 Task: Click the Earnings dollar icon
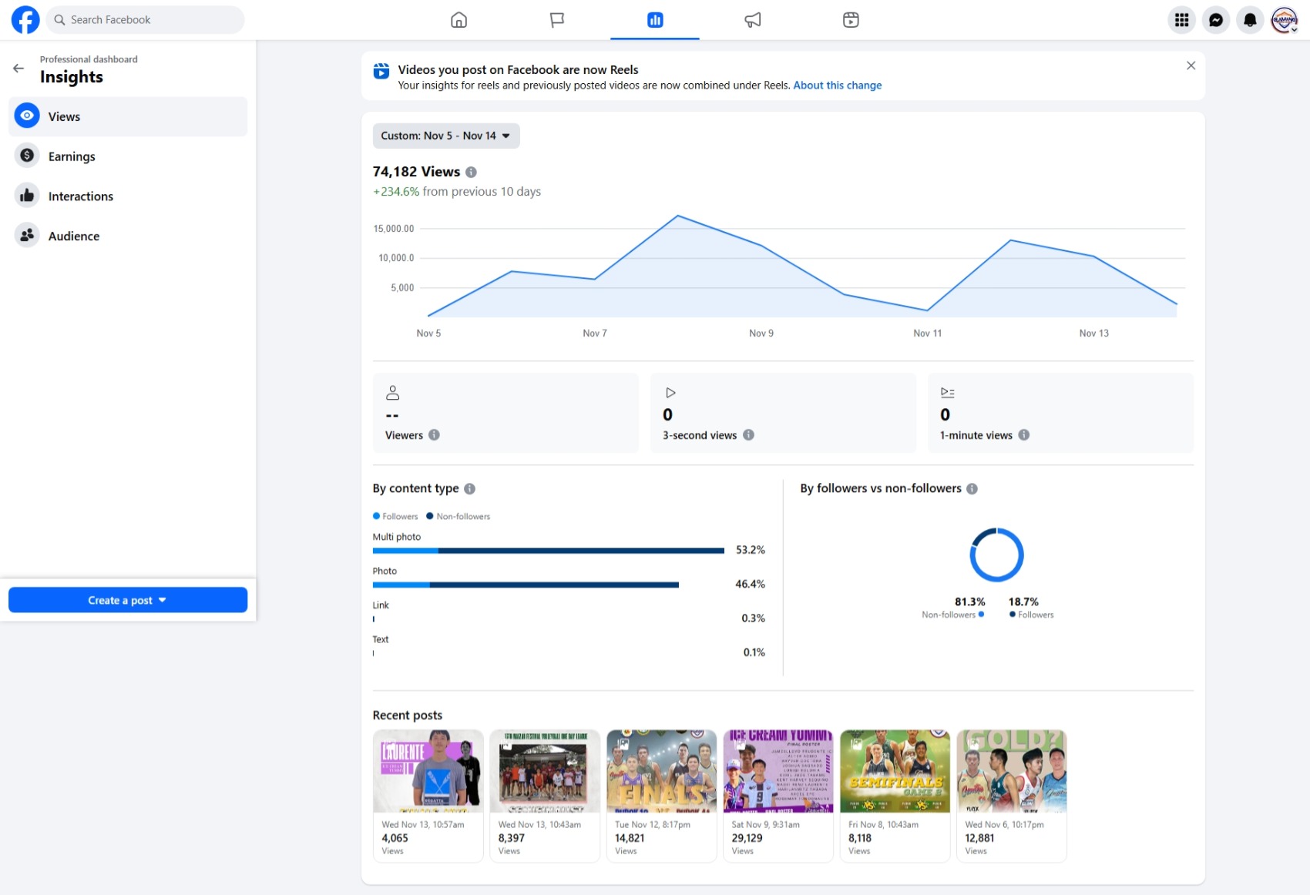[x=27, y=156]
